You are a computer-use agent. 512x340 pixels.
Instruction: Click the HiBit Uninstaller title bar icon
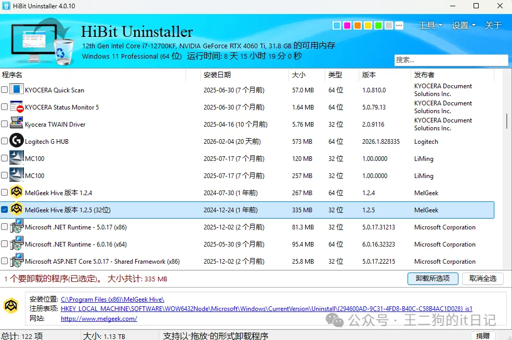click(6, 6)
